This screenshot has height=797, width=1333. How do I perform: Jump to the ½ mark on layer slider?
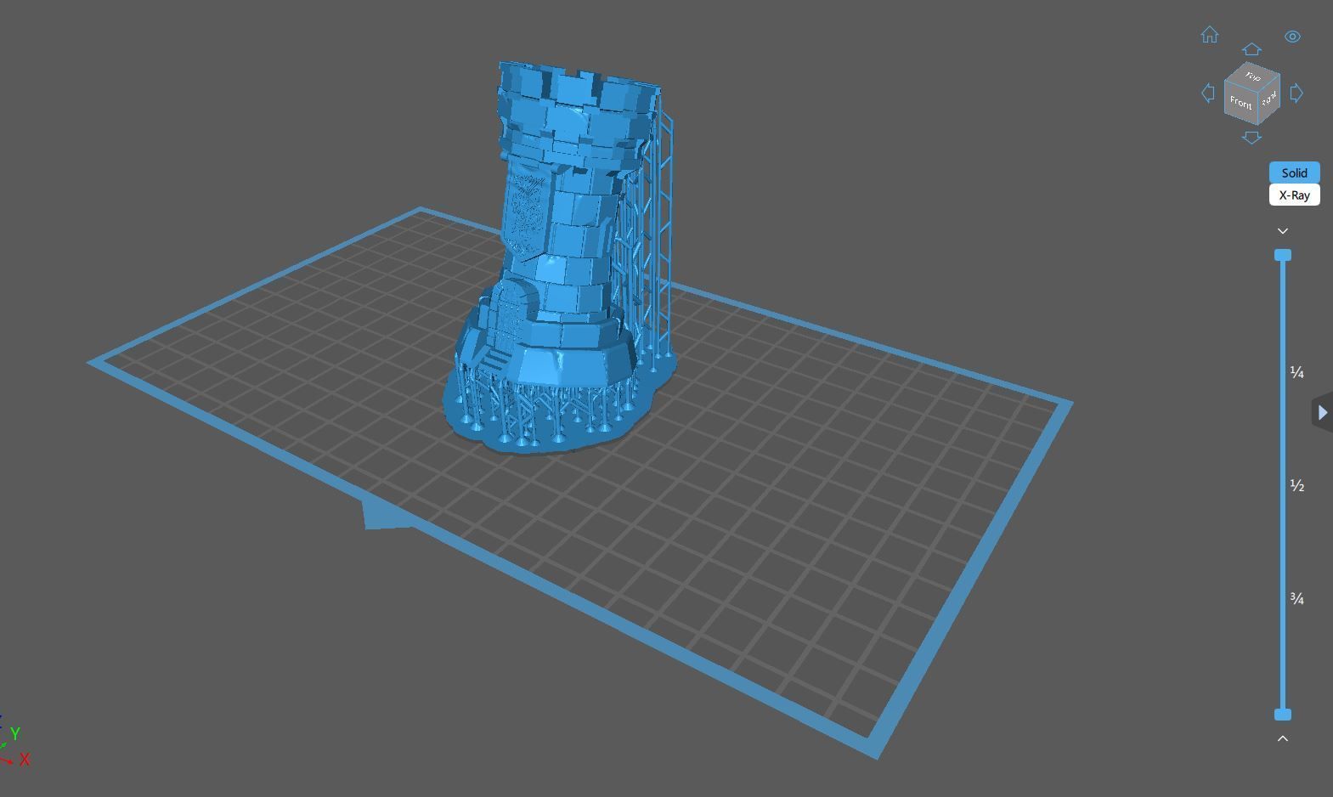[1296, 485]
